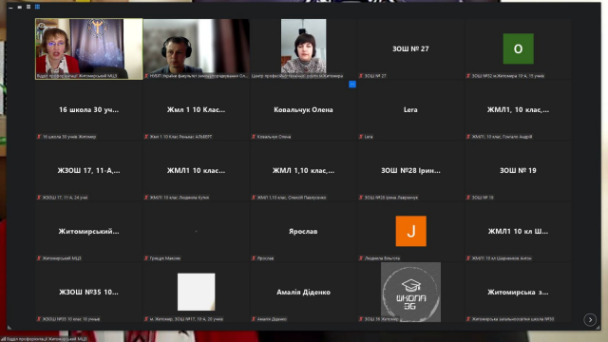Select the white square avatar tile
Image resolution: width=608 pixels, height=342 pixels.
pos(197,292)
